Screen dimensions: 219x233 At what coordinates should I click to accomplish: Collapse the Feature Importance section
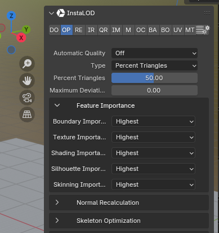coord(57,105)
